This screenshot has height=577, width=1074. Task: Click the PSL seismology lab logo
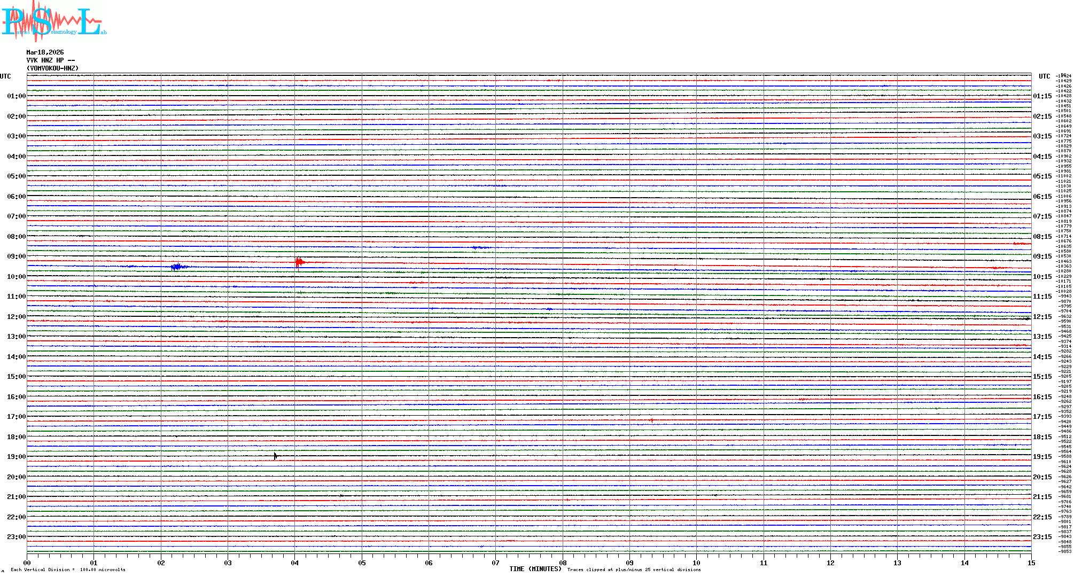tap(53, 21)
